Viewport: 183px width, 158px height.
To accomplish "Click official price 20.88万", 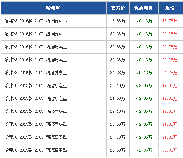I will 118,47.
